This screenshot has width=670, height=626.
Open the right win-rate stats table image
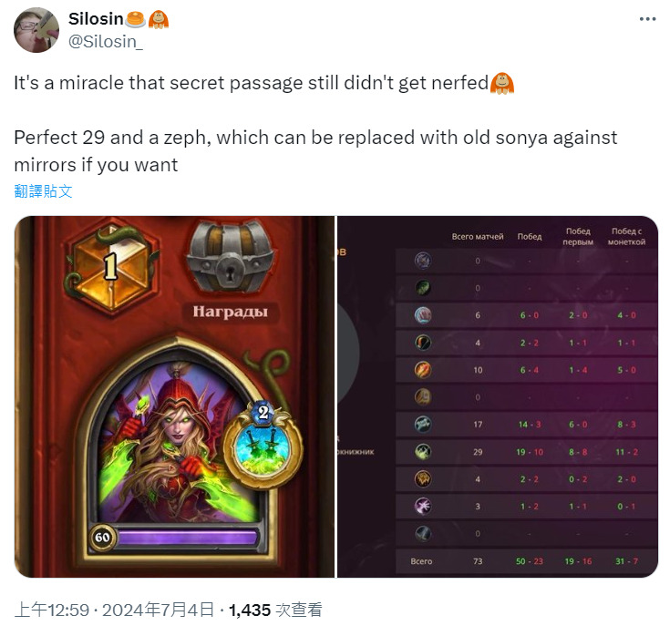[498, 396]
